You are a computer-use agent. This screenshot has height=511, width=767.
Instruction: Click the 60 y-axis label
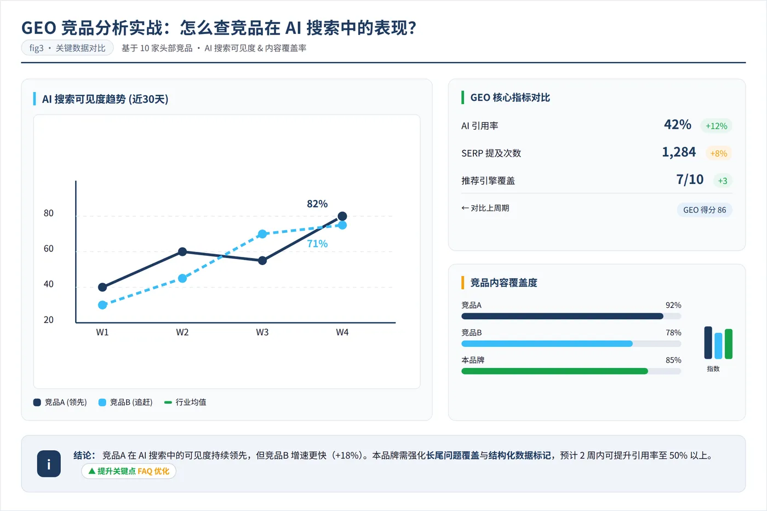(49, 249)
